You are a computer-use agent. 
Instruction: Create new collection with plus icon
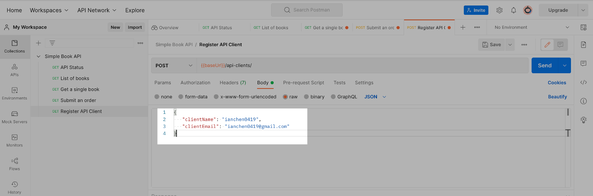pos(38,43)
